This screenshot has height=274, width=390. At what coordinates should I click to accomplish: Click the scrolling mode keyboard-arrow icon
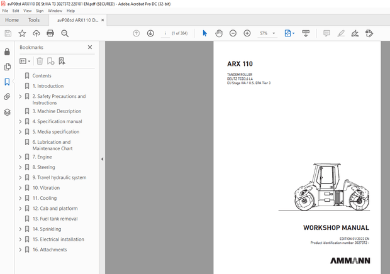(x=306, y=33)
